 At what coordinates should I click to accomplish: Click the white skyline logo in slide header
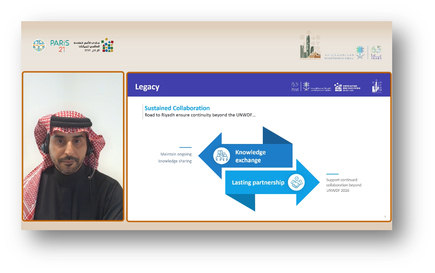376,87
